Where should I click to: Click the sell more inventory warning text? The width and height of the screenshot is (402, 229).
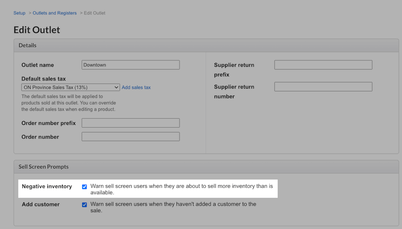click(x=181, y=189)
